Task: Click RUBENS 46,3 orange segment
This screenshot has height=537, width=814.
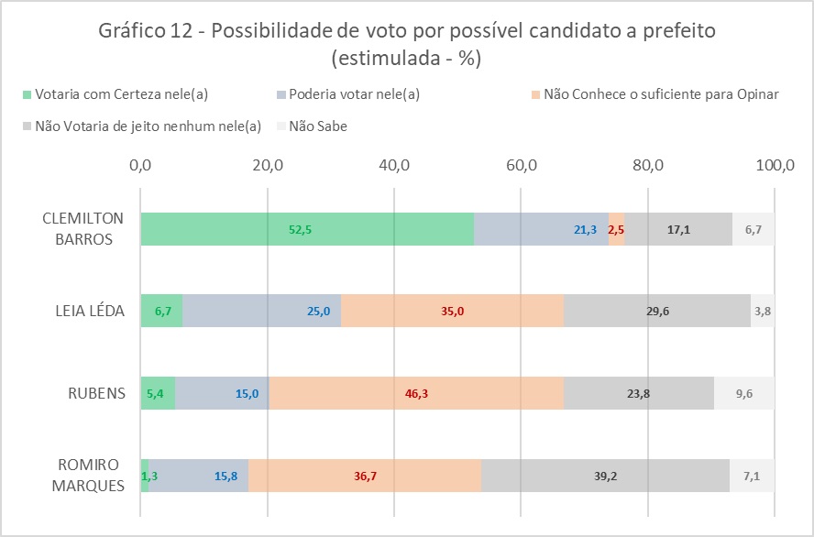Action: click(x=416, y=393)
